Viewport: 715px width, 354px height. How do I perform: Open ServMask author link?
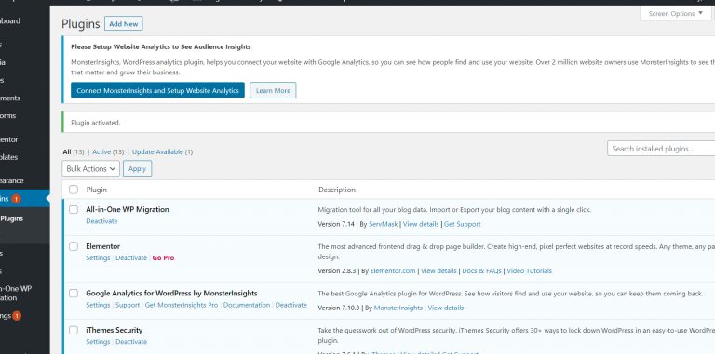[384, 224]
